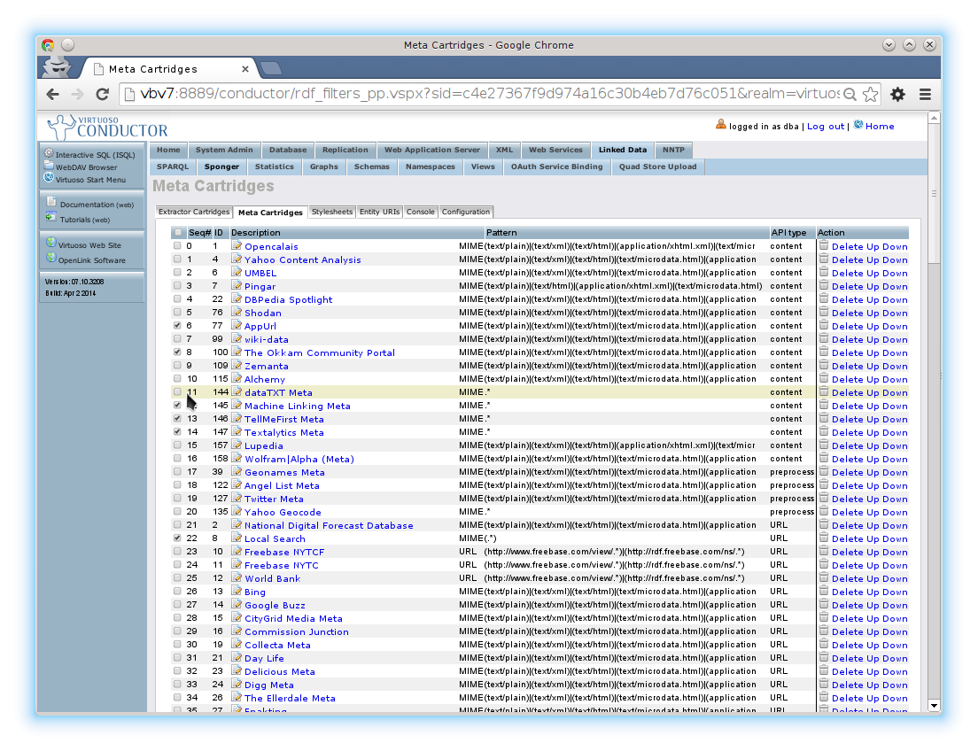Uncheck the AppUrl cartridge checkbox
This screenshot has width=978, height=751.
click(x=178, y=326)
